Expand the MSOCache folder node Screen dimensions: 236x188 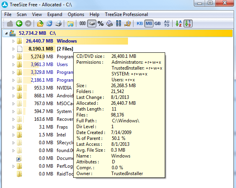pos(13,104)
